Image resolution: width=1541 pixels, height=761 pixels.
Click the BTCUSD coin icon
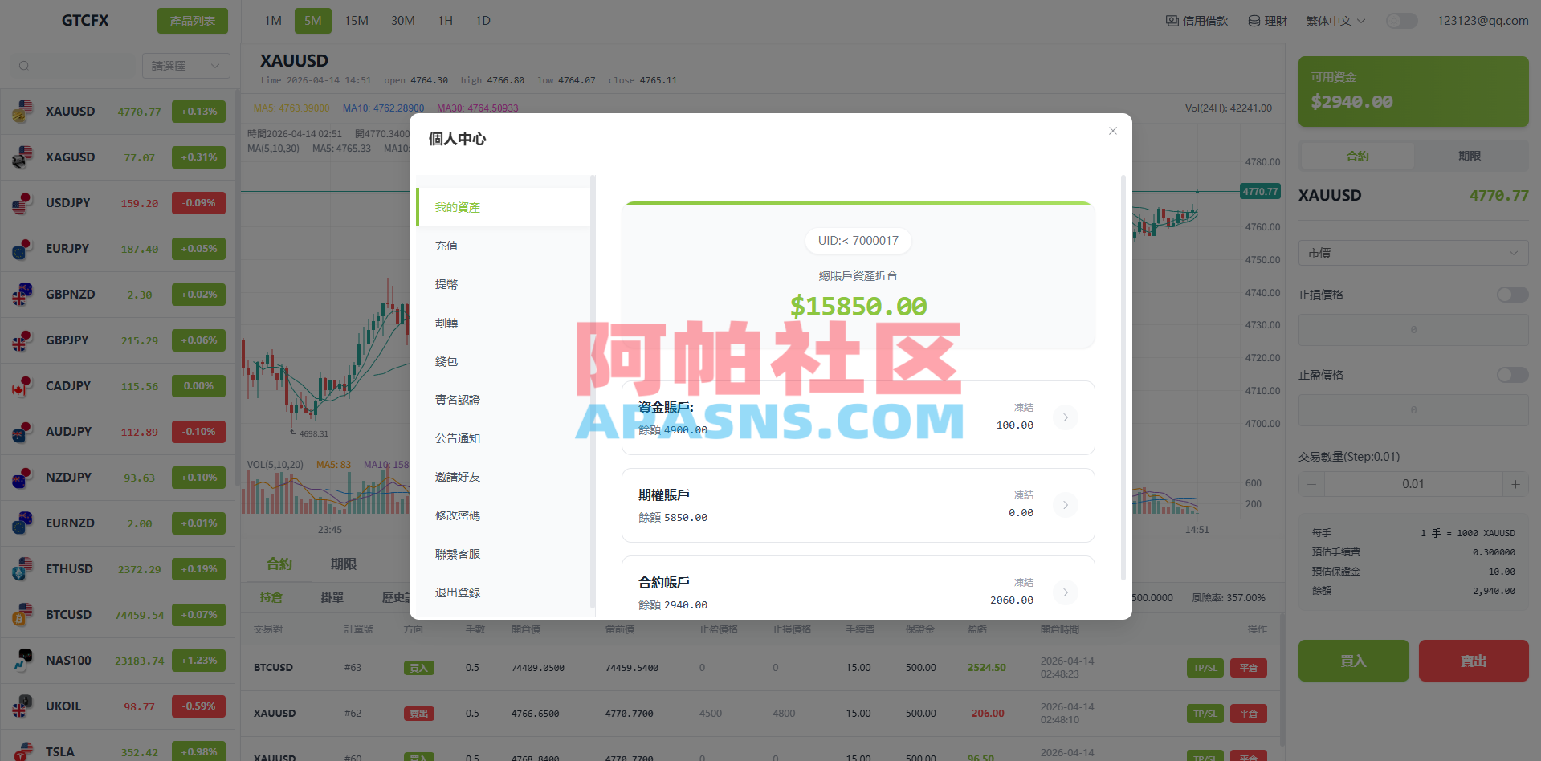pyautogui.click(x=22, y=615)
